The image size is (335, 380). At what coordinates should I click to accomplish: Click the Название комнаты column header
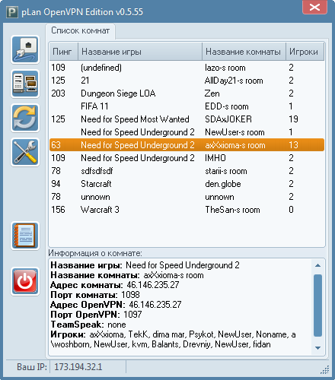244,52
